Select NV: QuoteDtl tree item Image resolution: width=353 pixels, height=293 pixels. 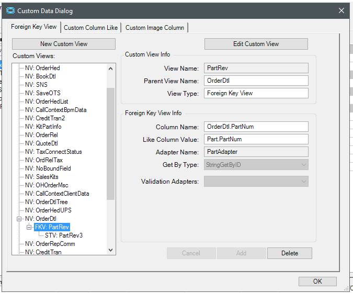pyautogui.click(x=41, y=143)
